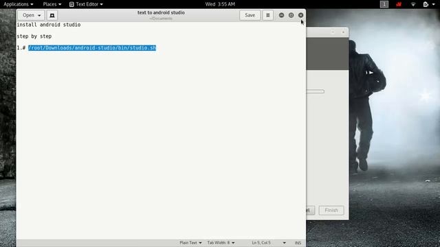Screen dimensions: 440x247
Task: Close the background dialog window
Action: coord(343,32)
